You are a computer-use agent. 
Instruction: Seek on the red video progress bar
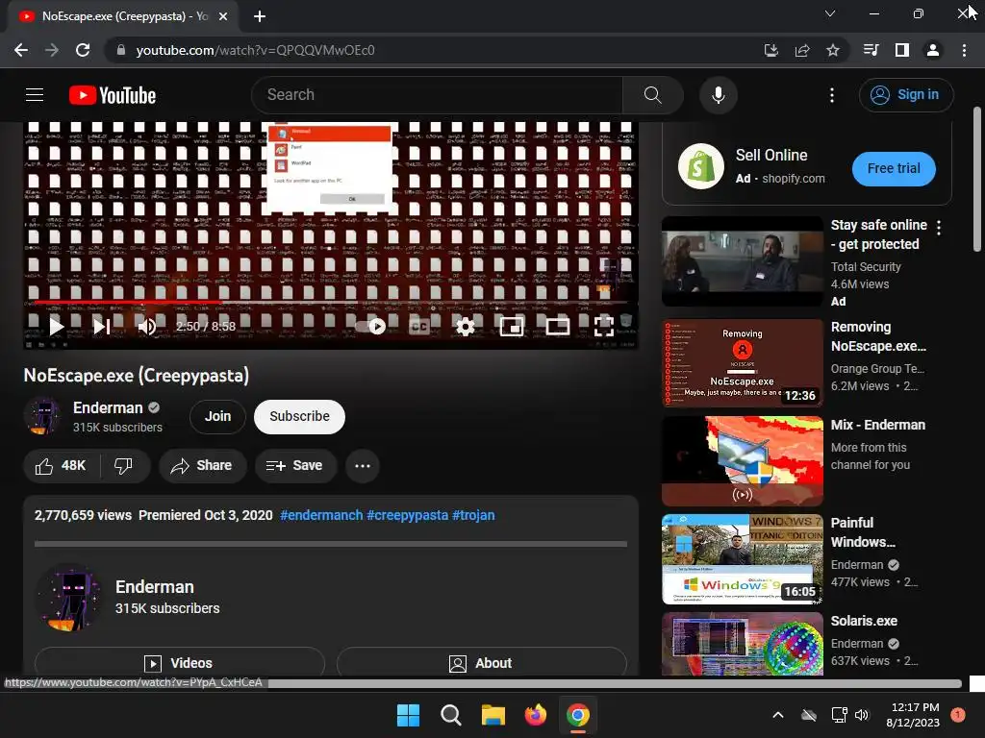tap(331, 303)
